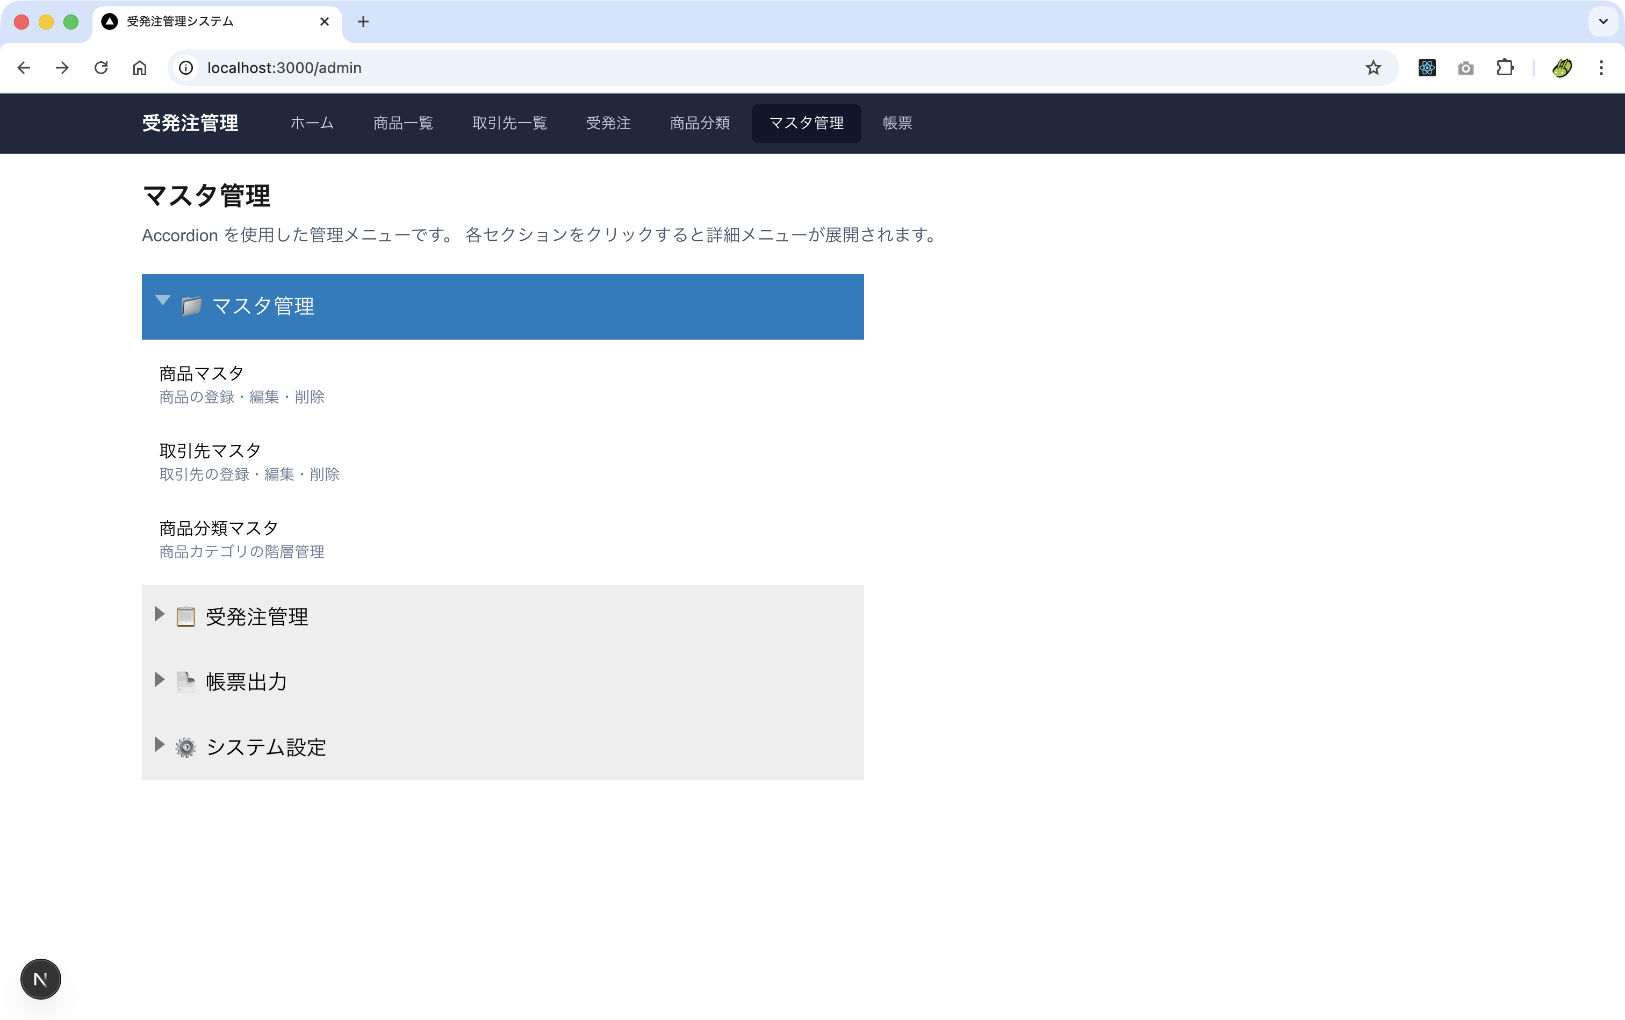Screen dimensions: 1625x1020
Task: Click the reload page icon
Action: tap(101, 68)
